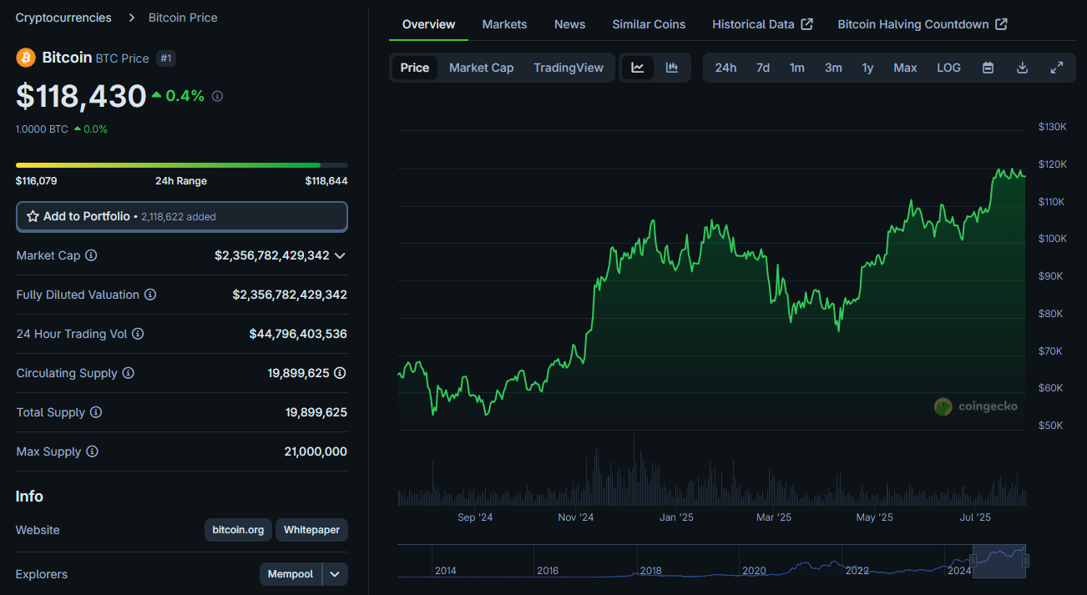Open the bitcoin.org website link
This screenshot has height=595, width=1087.
click(x=238, y=530)
